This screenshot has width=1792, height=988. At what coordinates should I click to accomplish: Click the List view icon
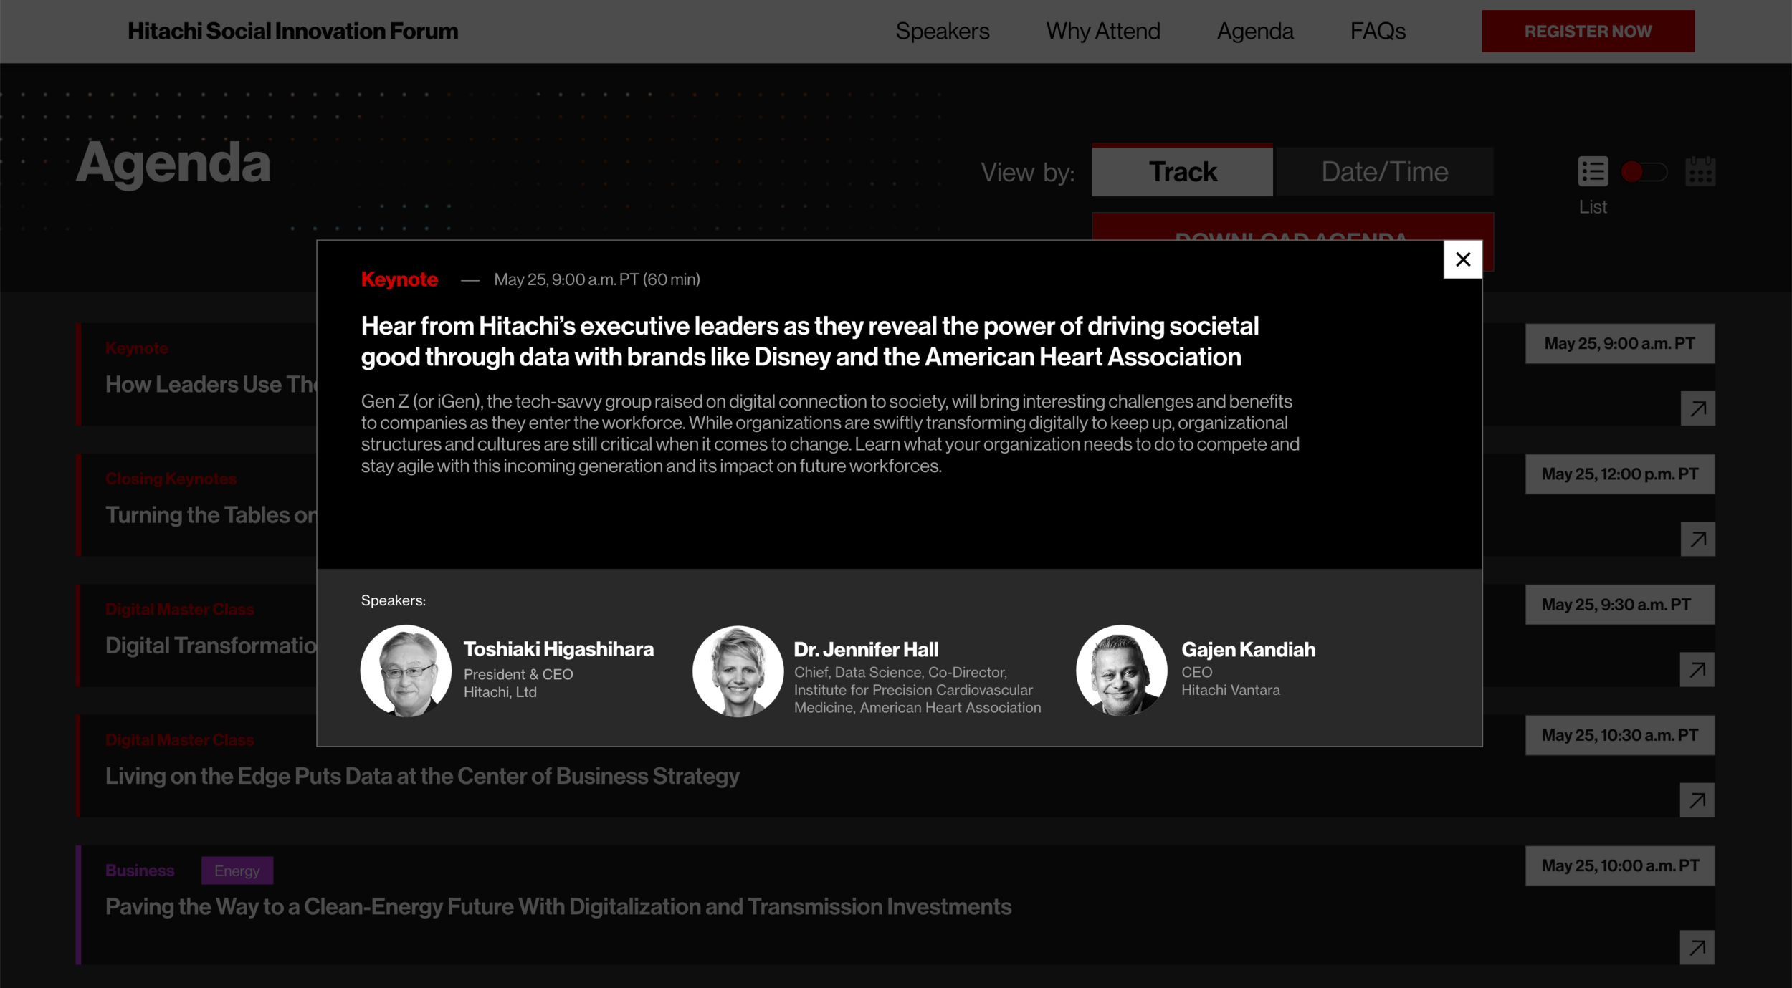(1592, 172)
